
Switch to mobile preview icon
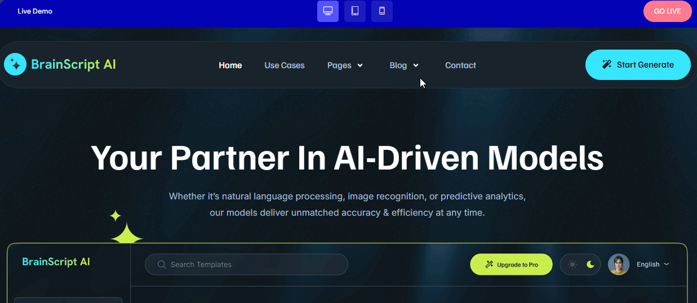(x=382, y=11)
